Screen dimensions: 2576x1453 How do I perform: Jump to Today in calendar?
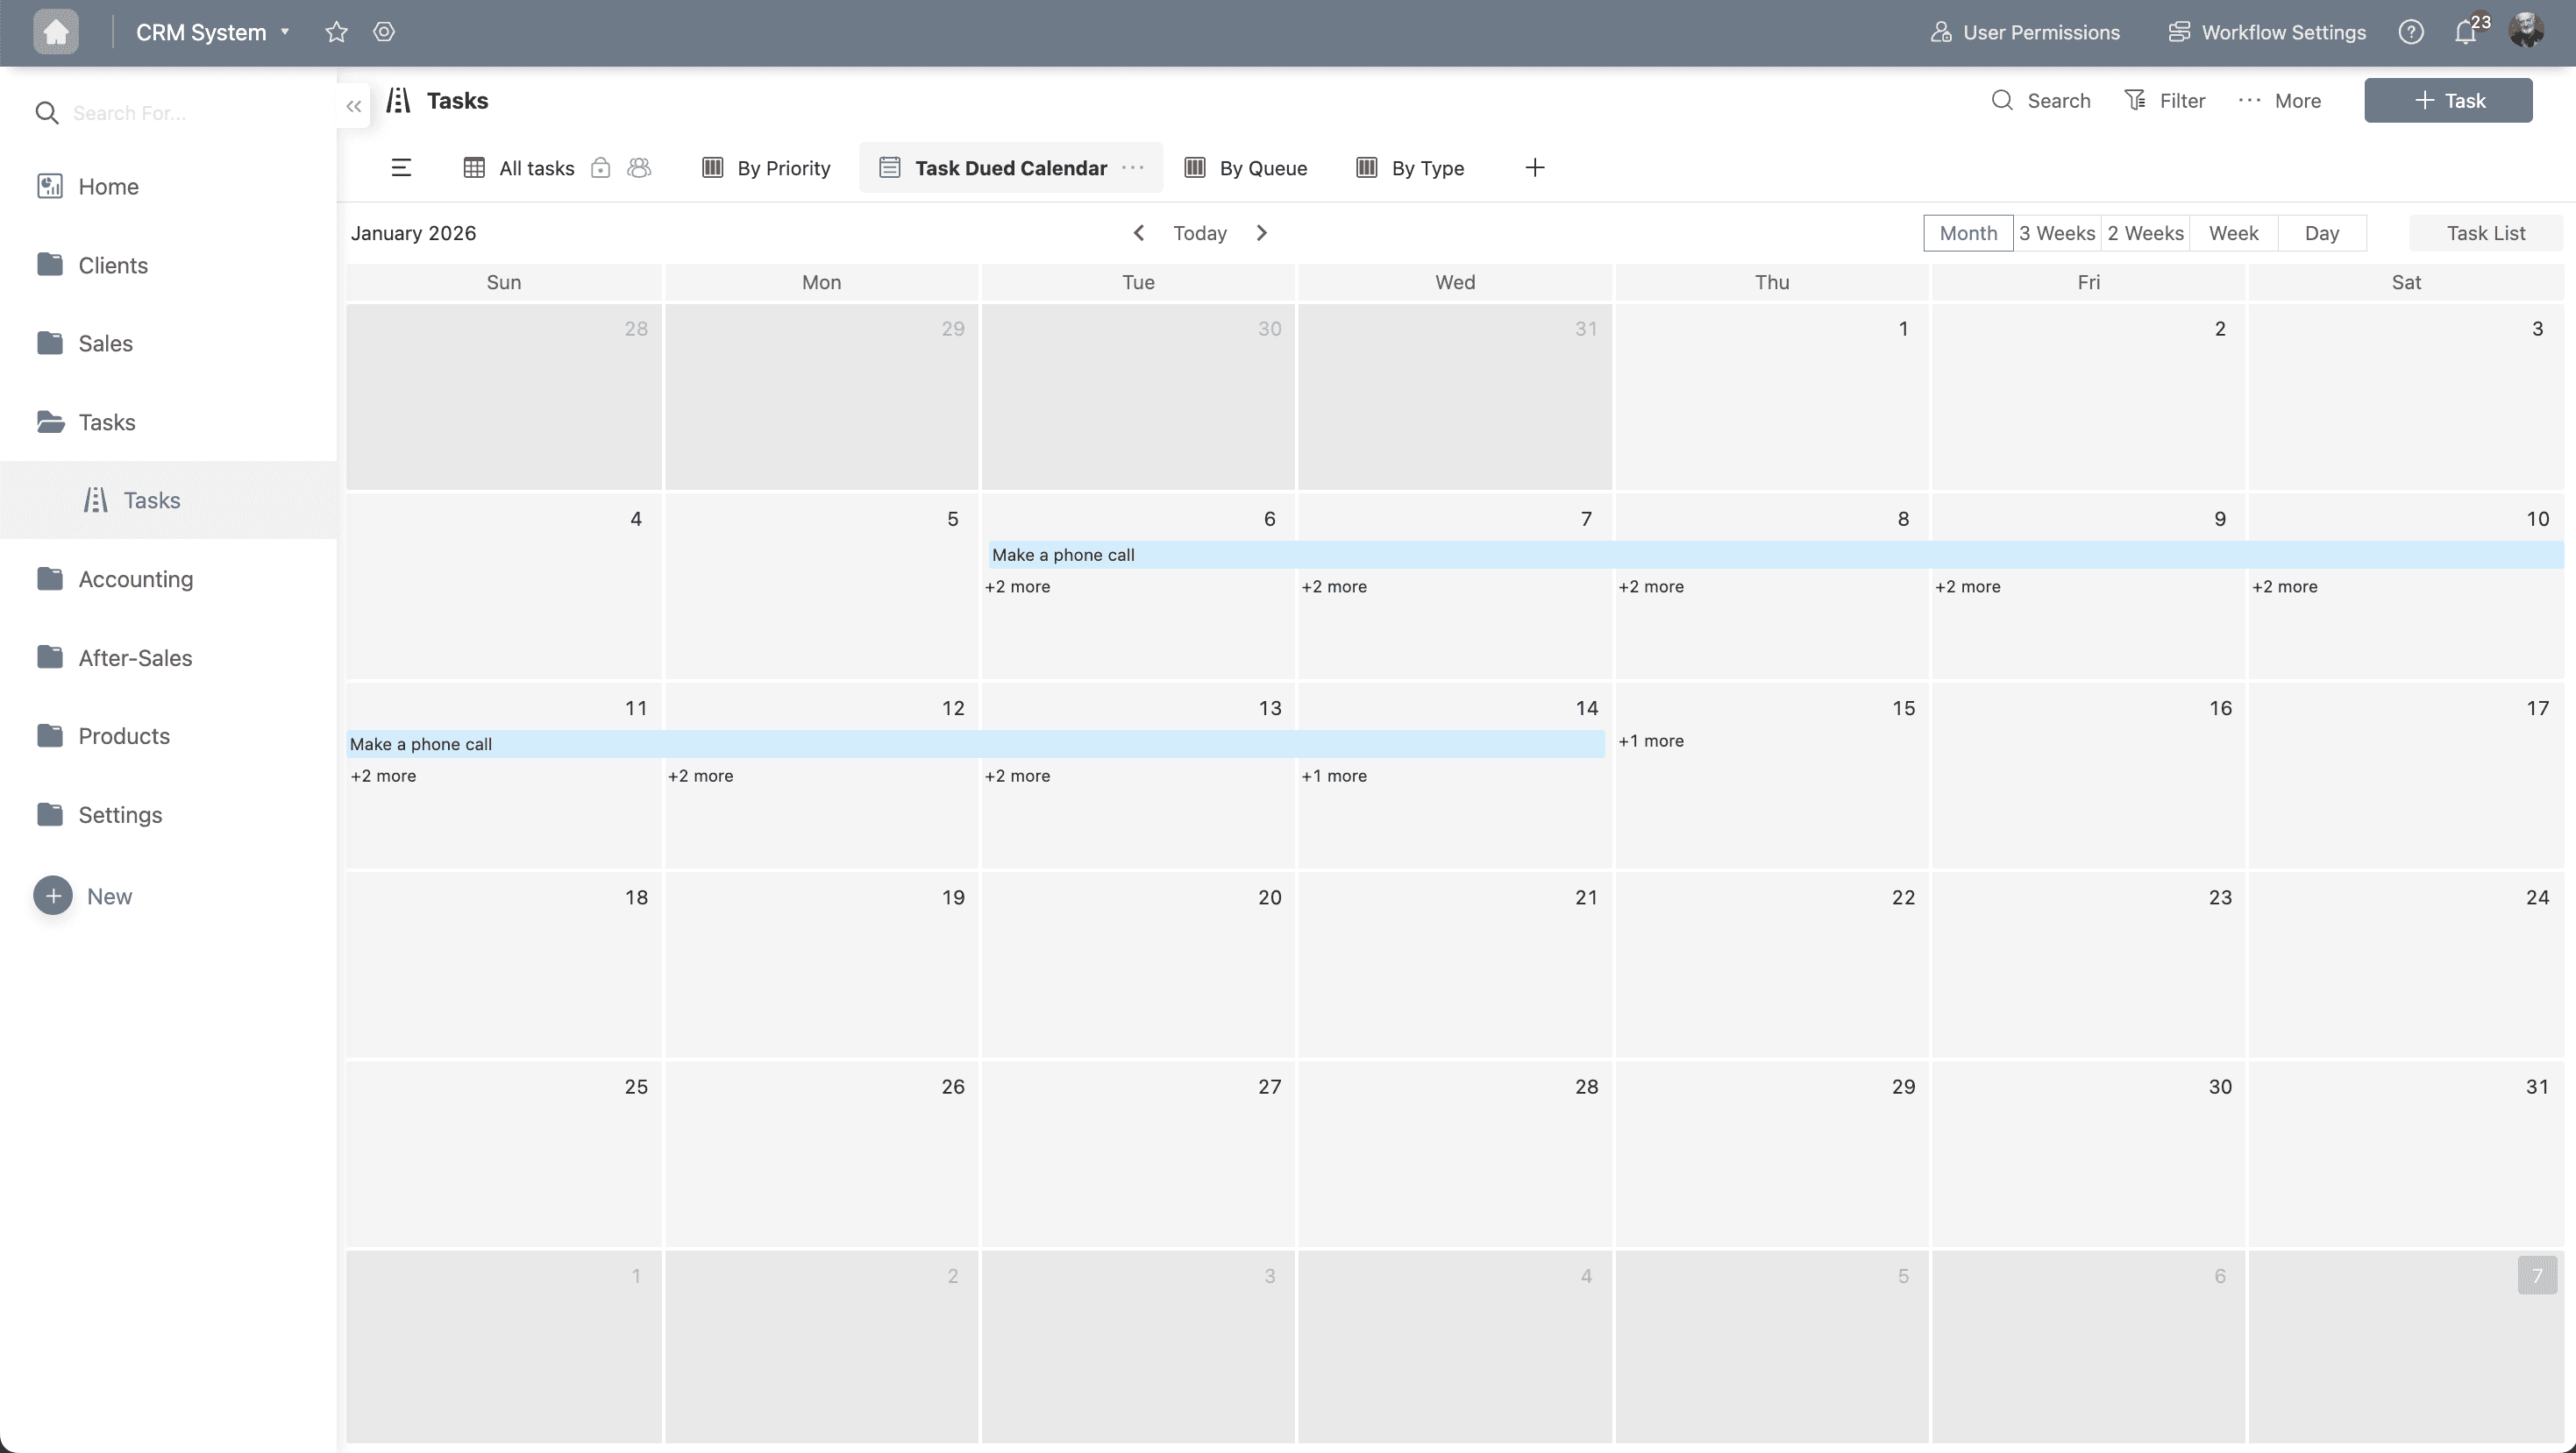click(x=1199, y=233)
